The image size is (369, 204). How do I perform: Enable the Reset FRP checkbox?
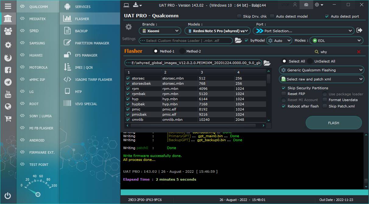pos(284,94)
